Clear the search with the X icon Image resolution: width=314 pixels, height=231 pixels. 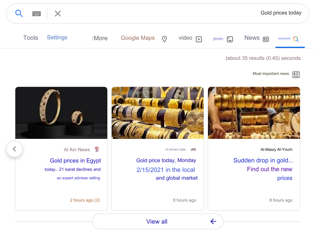pos(58,14)
